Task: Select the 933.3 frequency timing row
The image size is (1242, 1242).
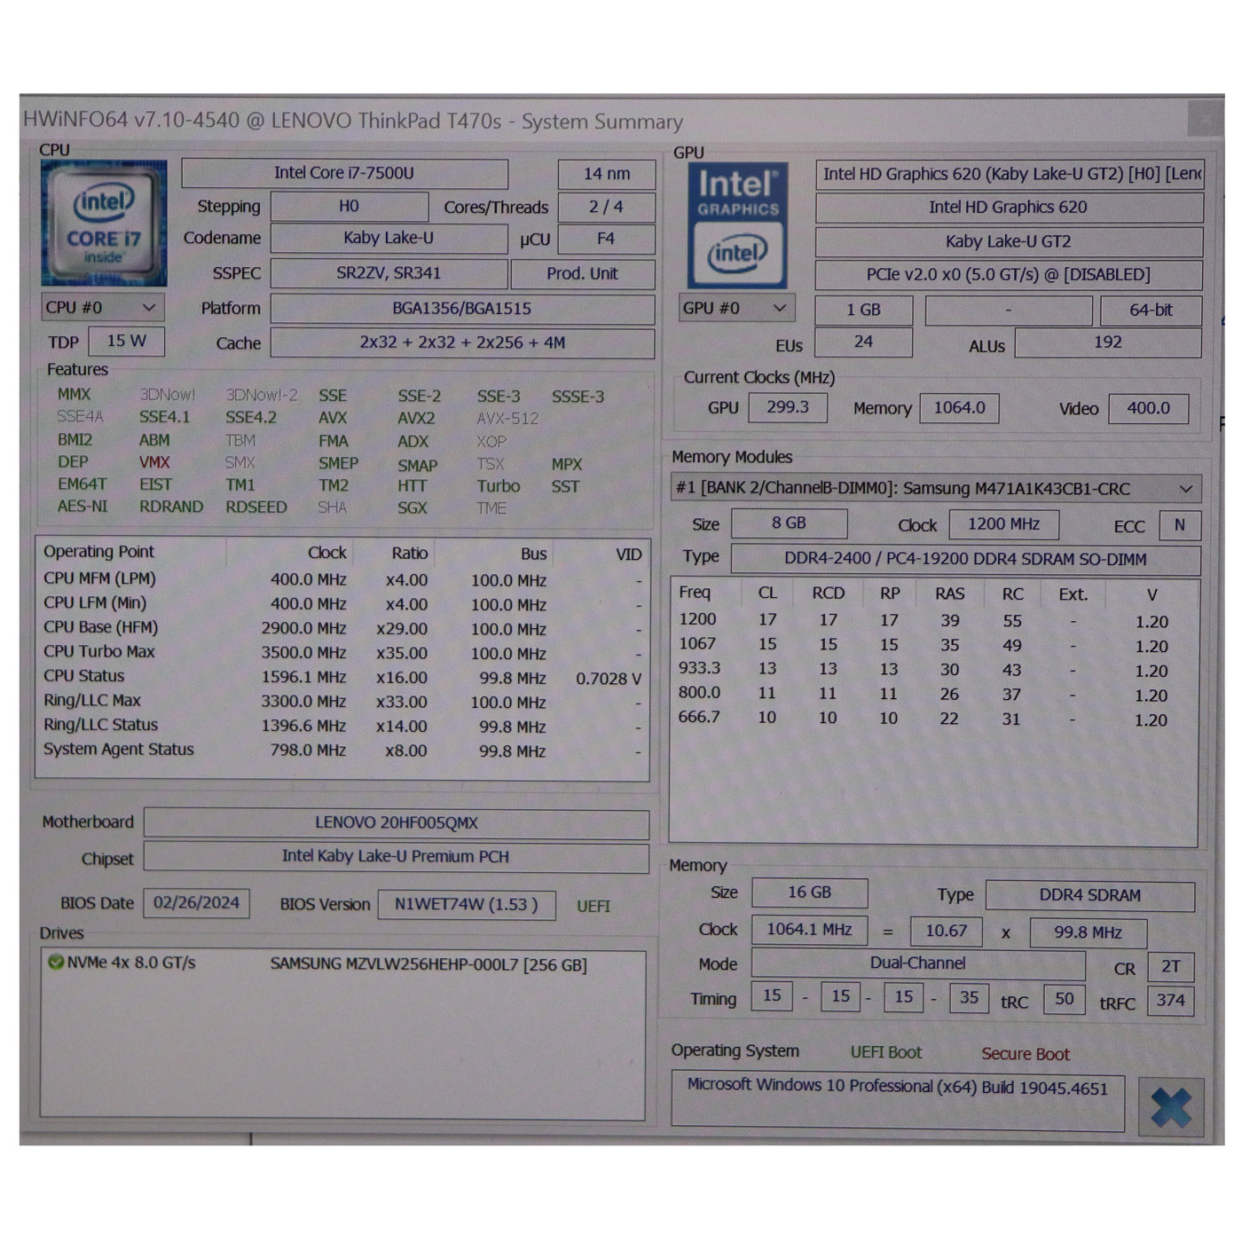Action: [x=933, y=670]
